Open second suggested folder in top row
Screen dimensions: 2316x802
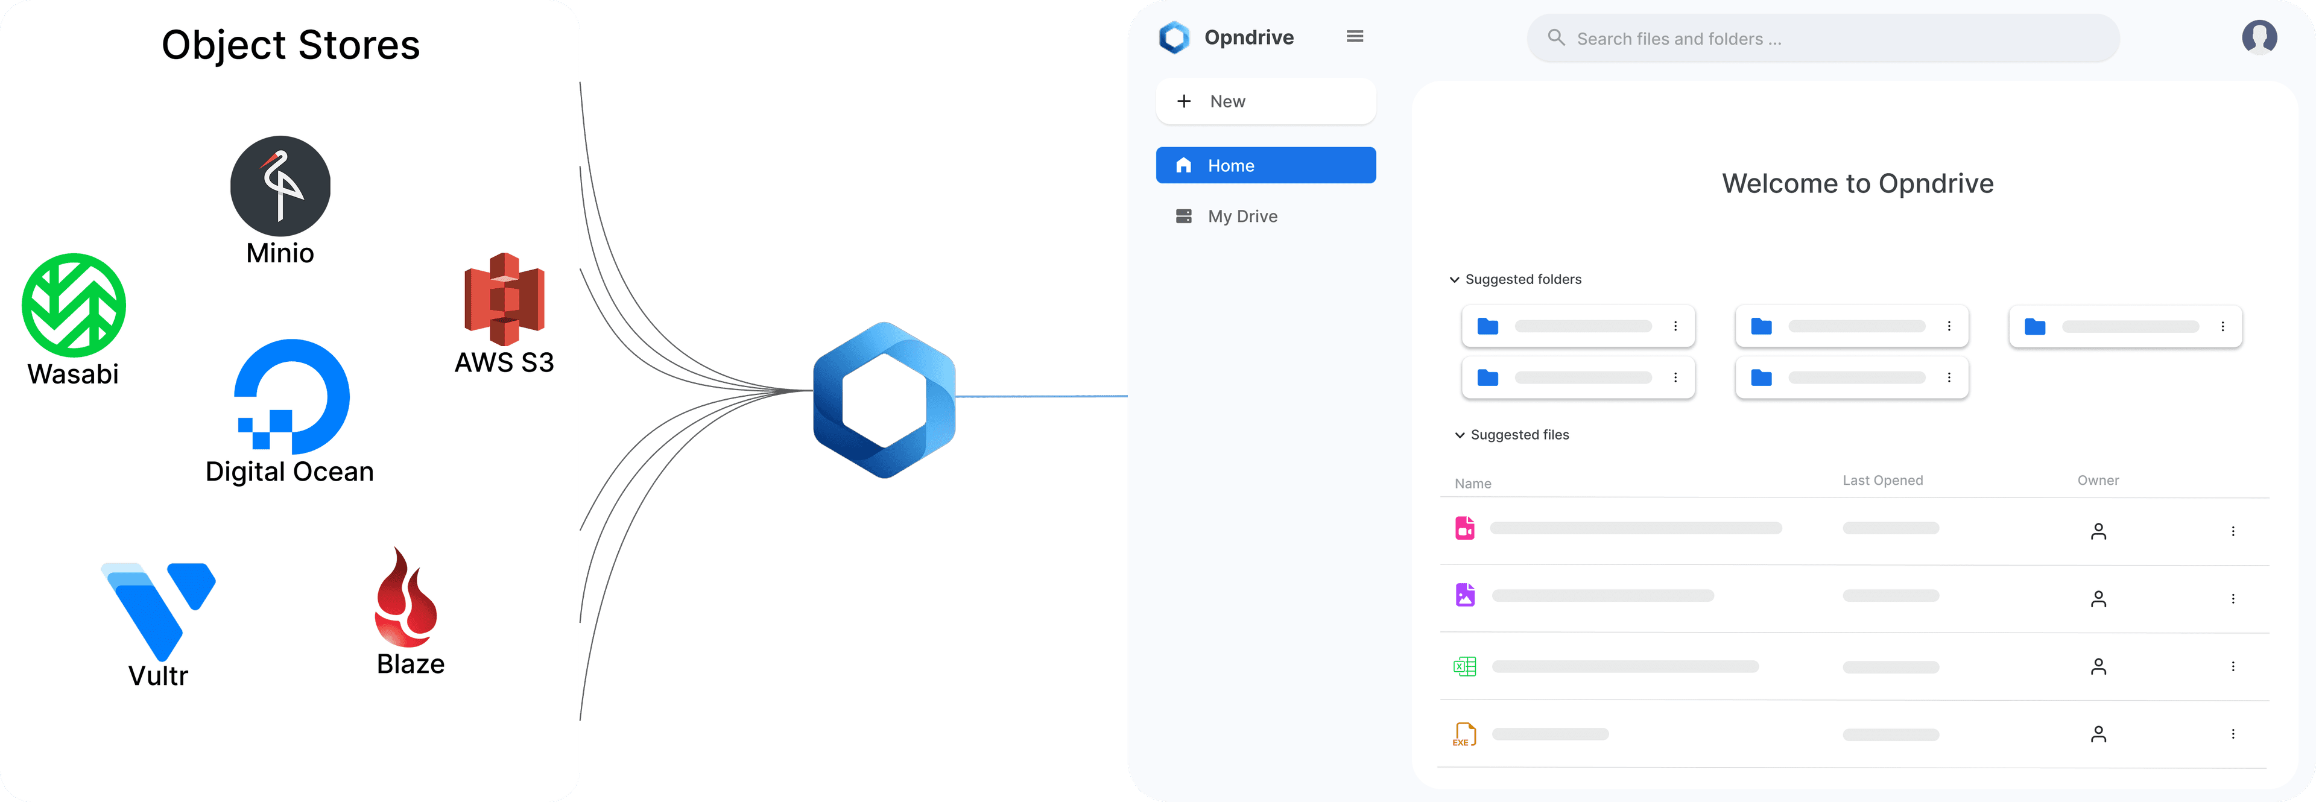pyautogui.click(x=1852, y=326)
